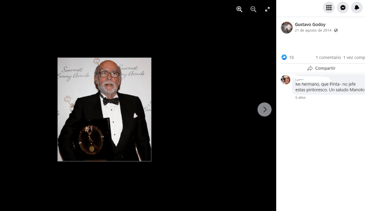Open the notifications bell

point(357,7)
